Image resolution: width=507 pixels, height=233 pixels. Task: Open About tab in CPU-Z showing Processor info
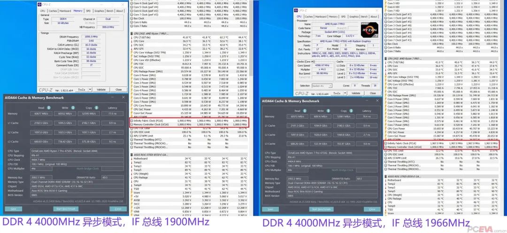pyautogui.click(x=374, y=16)
